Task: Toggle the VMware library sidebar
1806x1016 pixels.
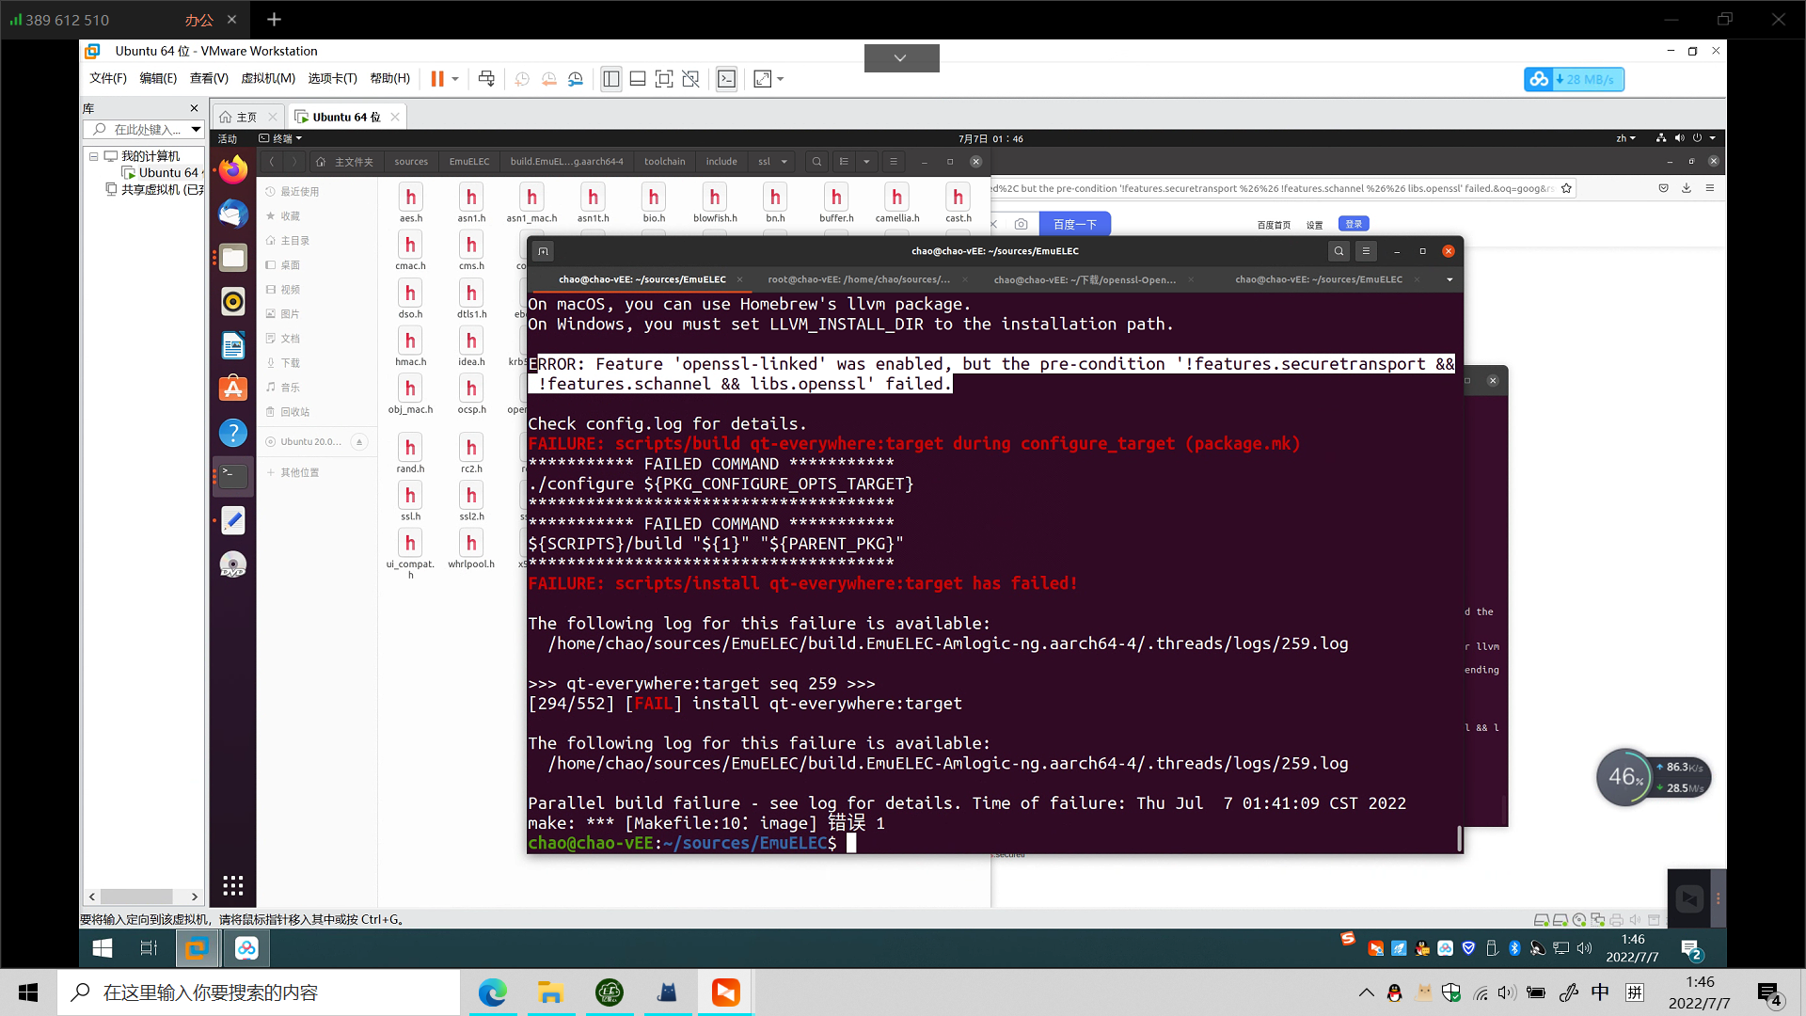Action: point(610,79)
